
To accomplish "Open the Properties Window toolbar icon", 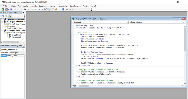I will pyautogui.click(x=53, y=9).
